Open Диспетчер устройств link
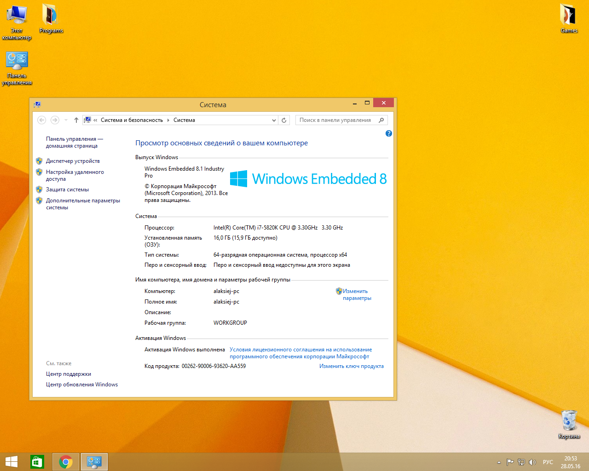 [73, 161]
